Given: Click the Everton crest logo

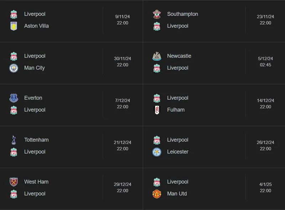Looking at the screenshot, I should tap(14, 98).
